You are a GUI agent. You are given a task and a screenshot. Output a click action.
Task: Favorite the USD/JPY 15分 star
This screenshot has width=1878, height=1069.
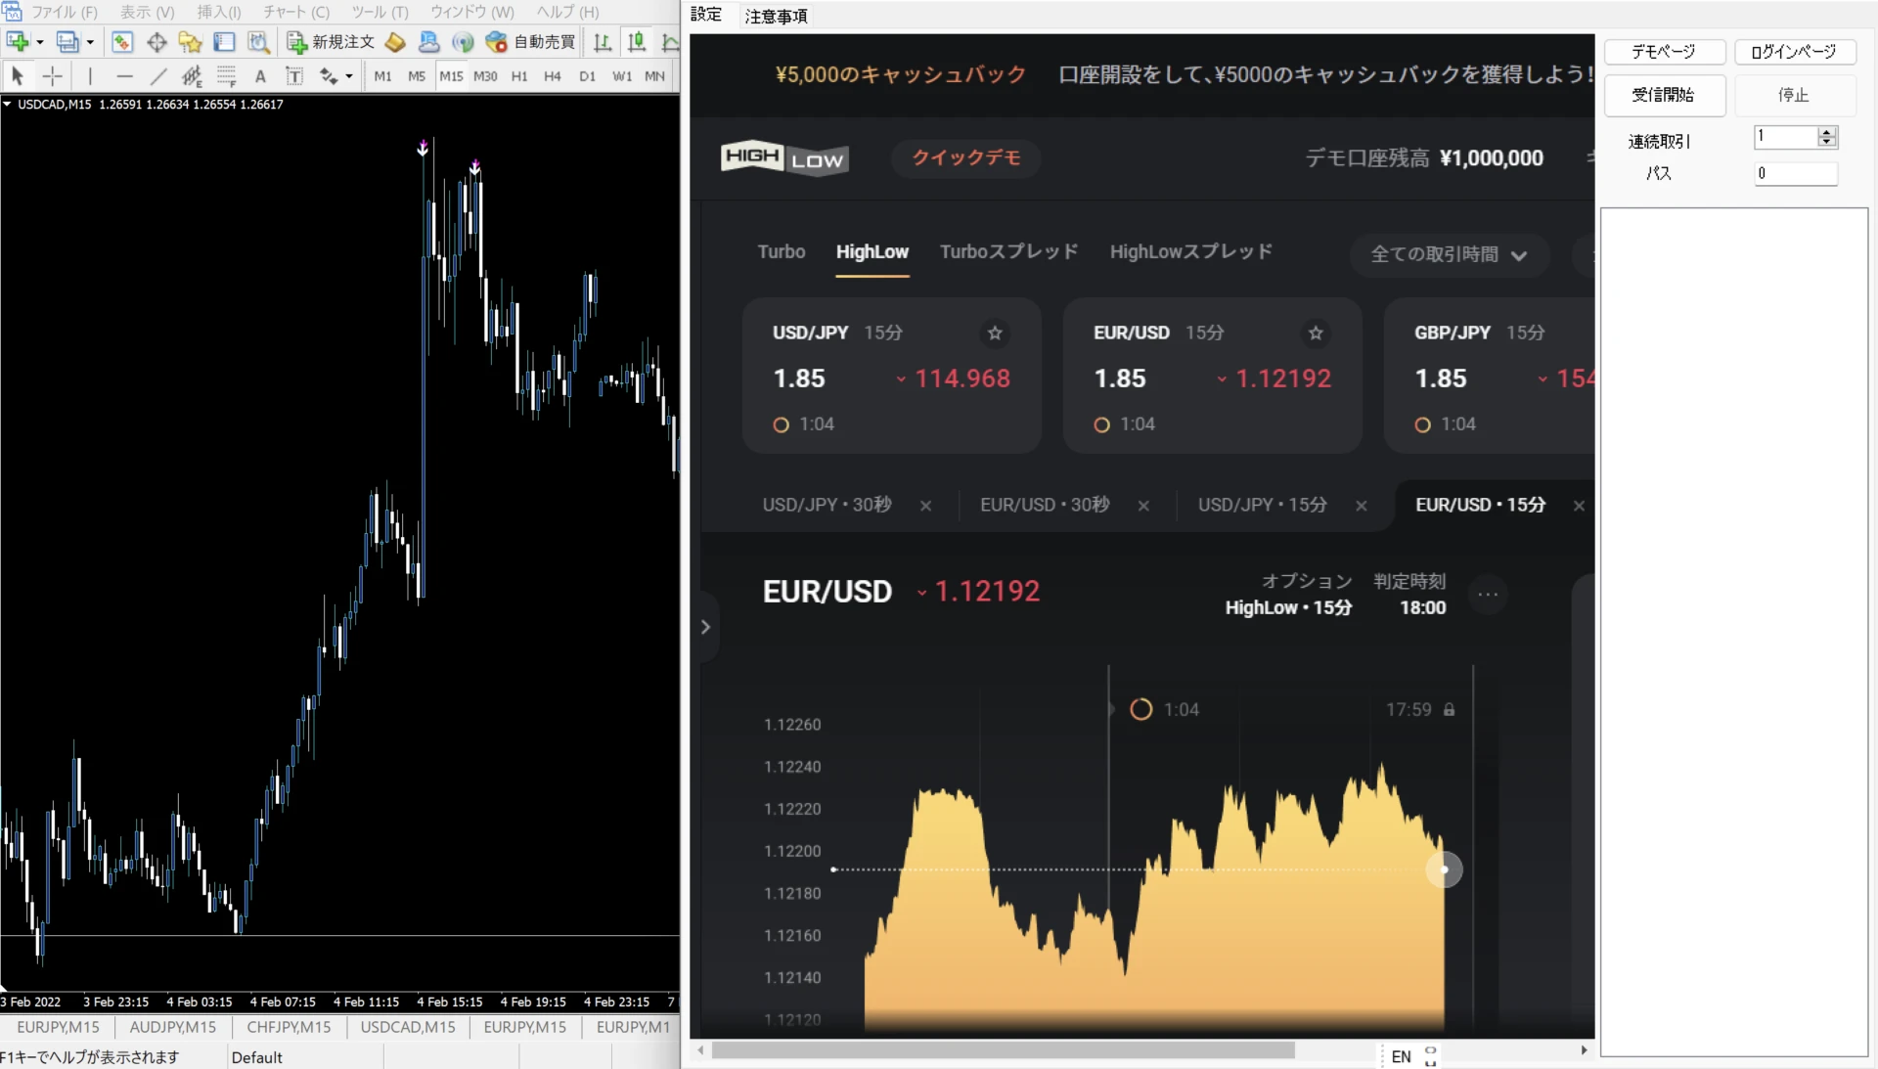coord(995,334)
